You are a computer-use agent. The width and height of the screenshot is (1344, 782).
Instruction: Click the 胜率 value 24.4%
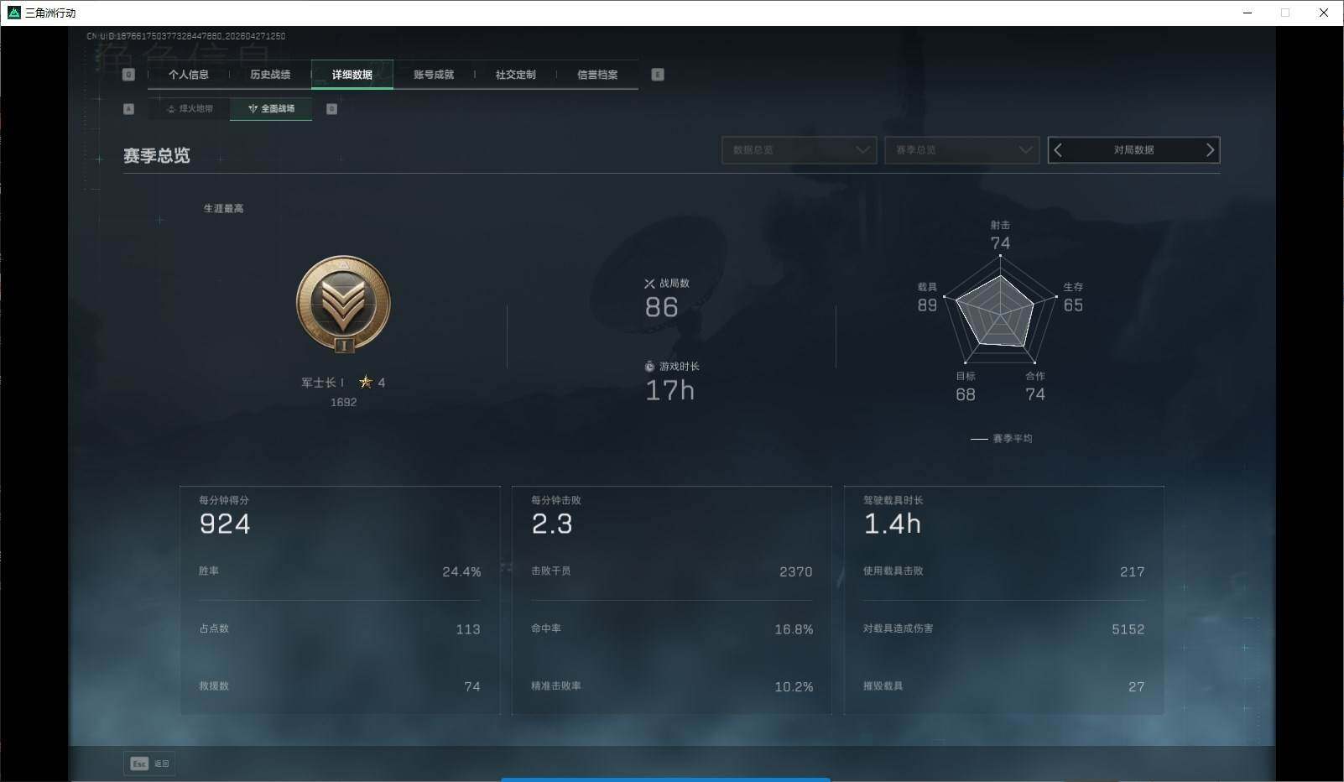click(x=461, y=572)
